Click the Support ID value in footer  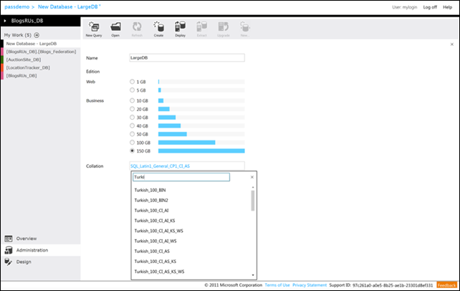click(393, 285)
